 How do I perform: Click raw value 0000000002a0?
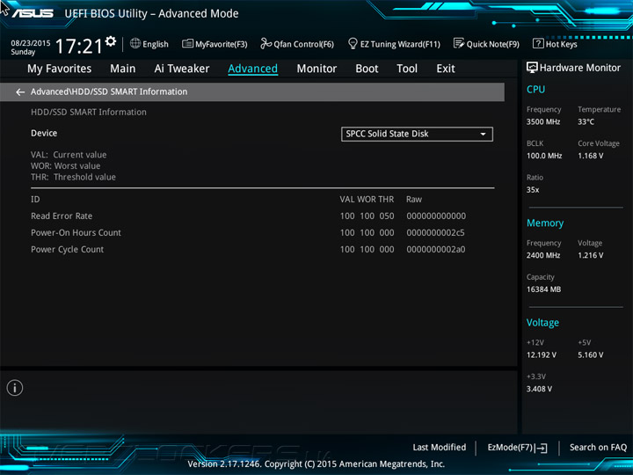pos(435,249)
